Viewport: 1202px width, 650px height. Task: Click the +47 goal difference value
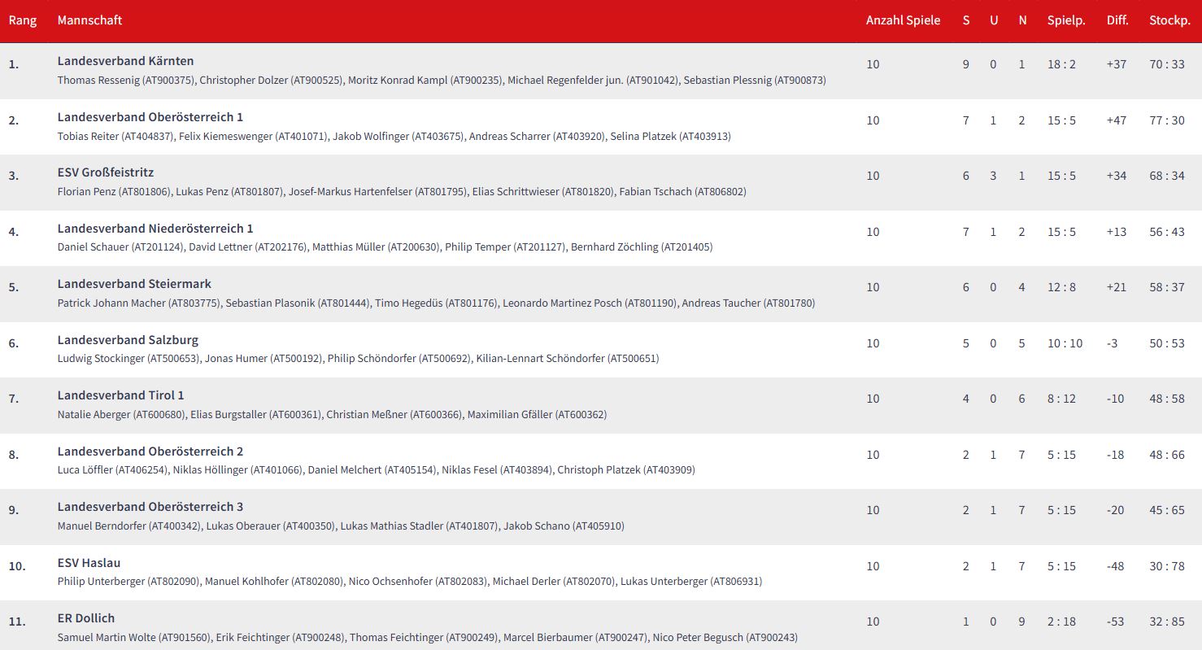pos(1117,120)
